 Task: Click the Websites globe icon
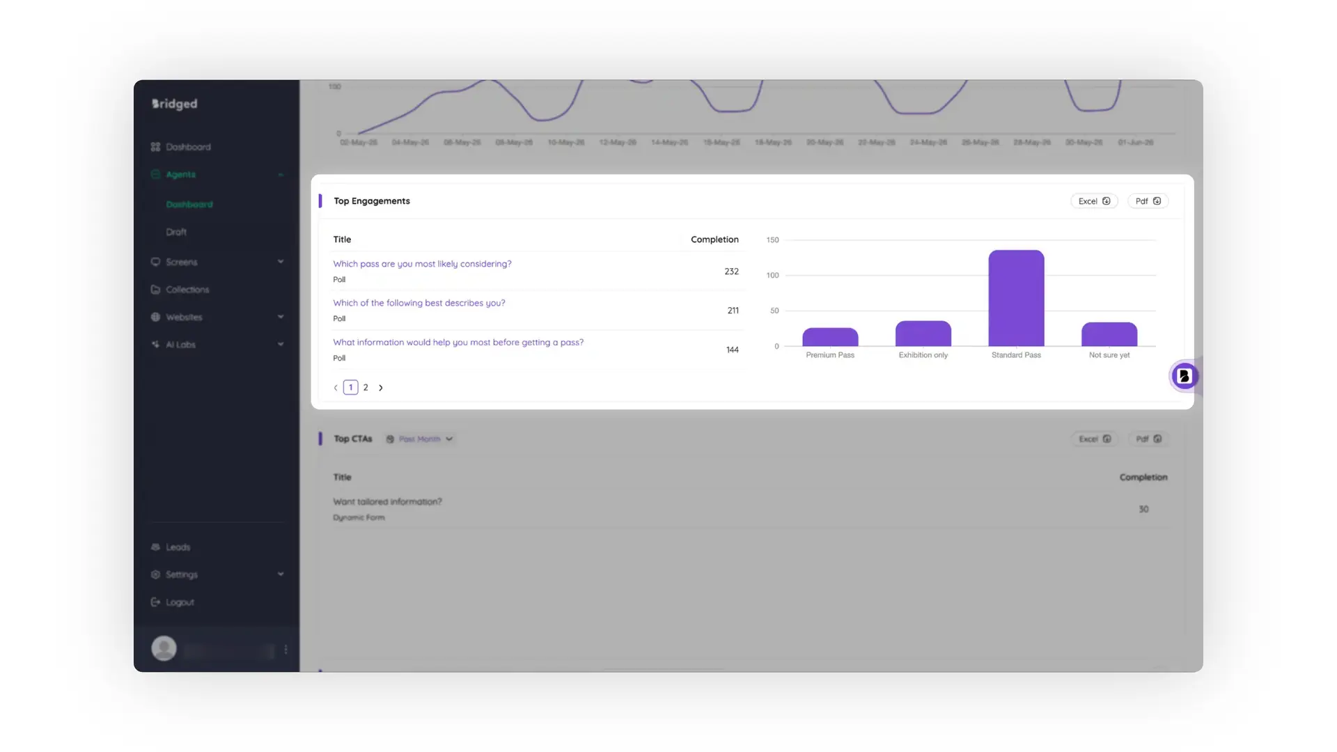(155, 317)
